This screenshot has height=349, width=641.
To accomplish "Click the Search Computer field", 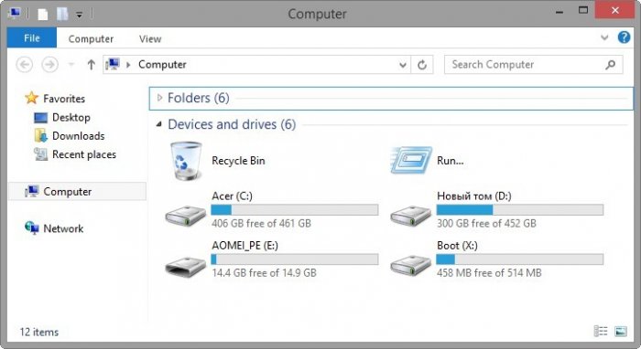I will point(527,65).
